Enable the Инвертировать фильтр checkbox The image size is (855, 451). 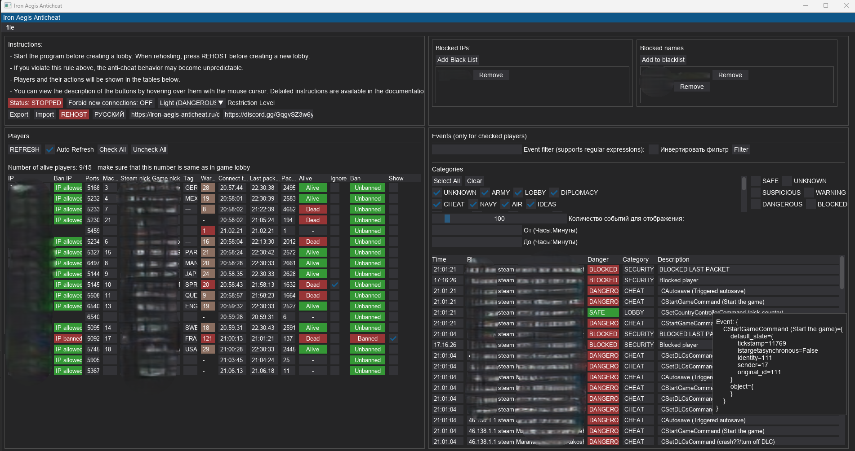pyautogui.click(x=653, y=149)
